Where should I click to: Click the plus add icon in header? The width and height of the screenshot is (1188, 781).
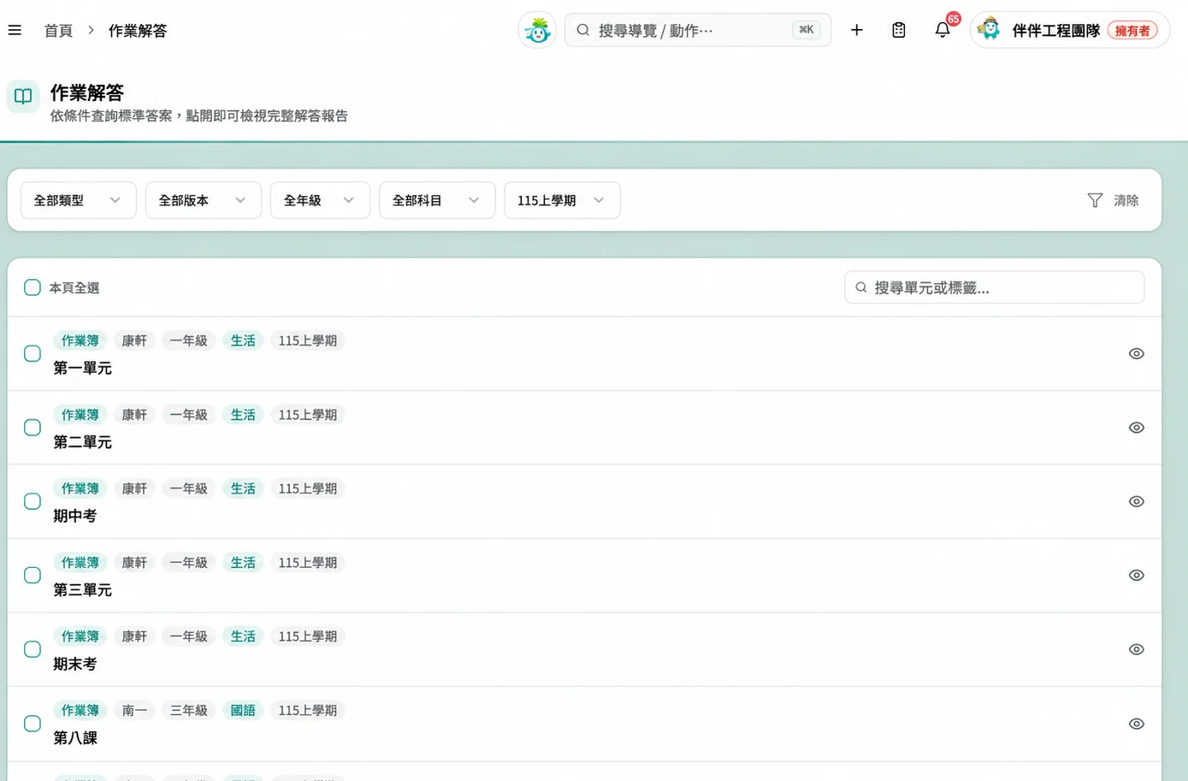point(856,30)
